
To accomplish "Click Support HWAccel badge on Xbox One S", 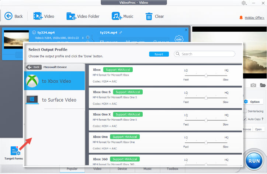I will coord(128,92).
